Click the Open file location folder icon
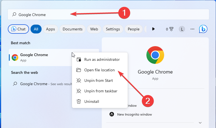The height and width of the screenshot is (128, 216). pyautogui.click(x=79, y=70)
